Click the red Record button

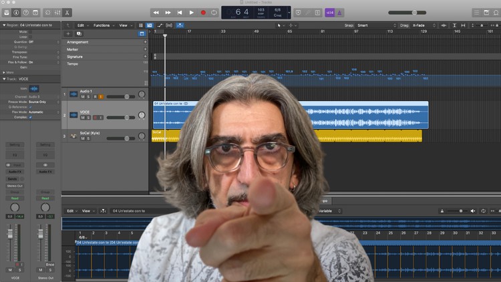pyautogui.click(x=203, y=13)
